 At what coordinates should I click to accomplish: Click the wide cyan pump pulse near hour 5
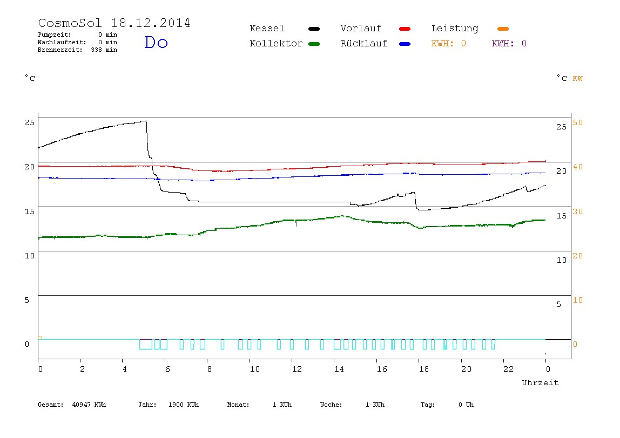coord(146,344)
